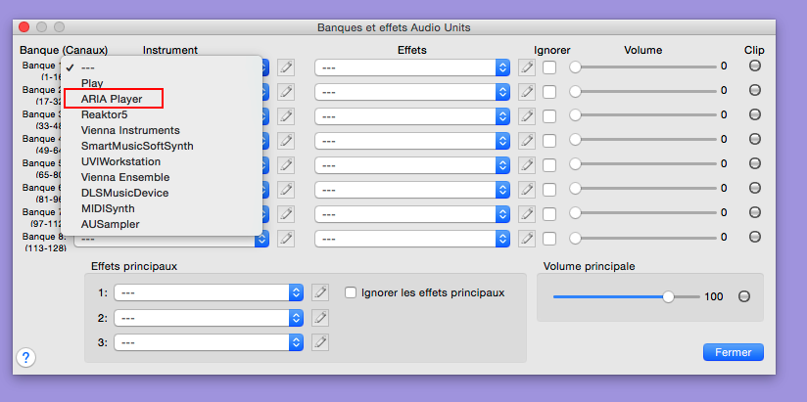
Task: Choose Vienna Ensemble from instrument list
Action: point(124,177)
